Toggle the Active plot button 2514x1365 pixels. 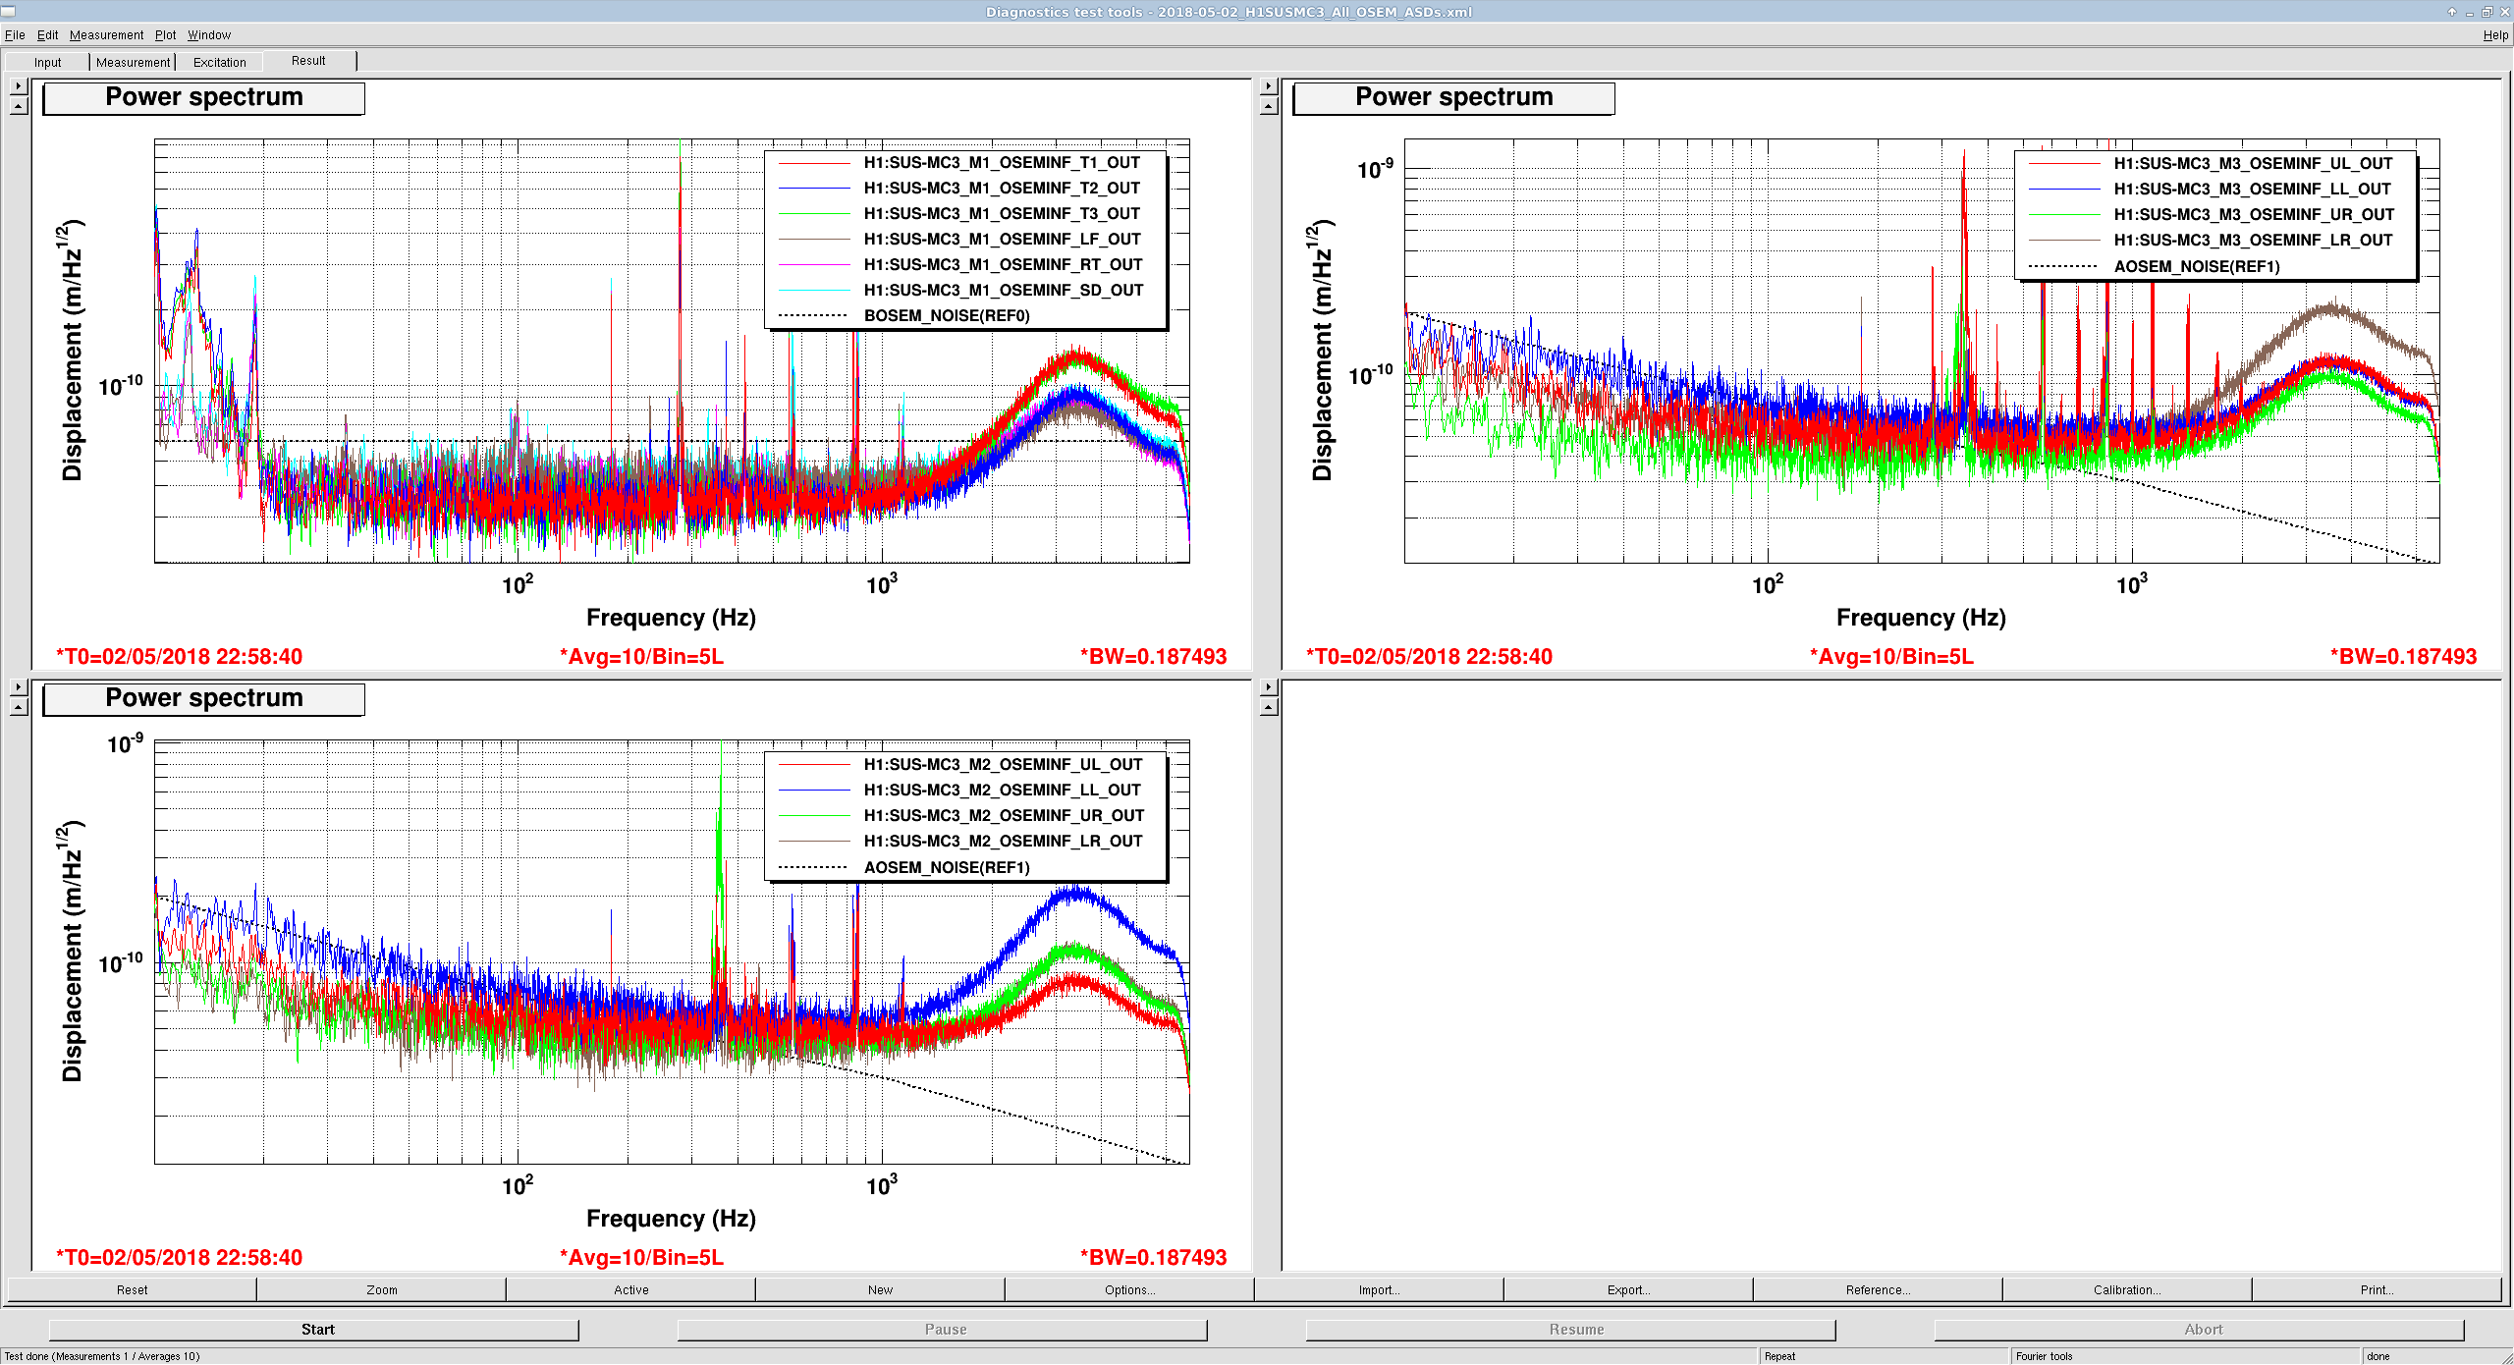(630, 1289)
